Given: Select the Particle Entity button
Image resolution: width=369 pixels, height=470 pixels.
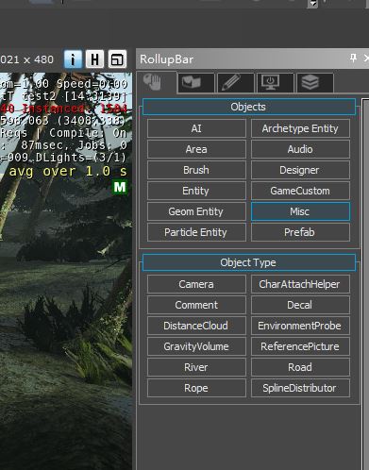Looking at the screenshot, I should click(196, 232).
